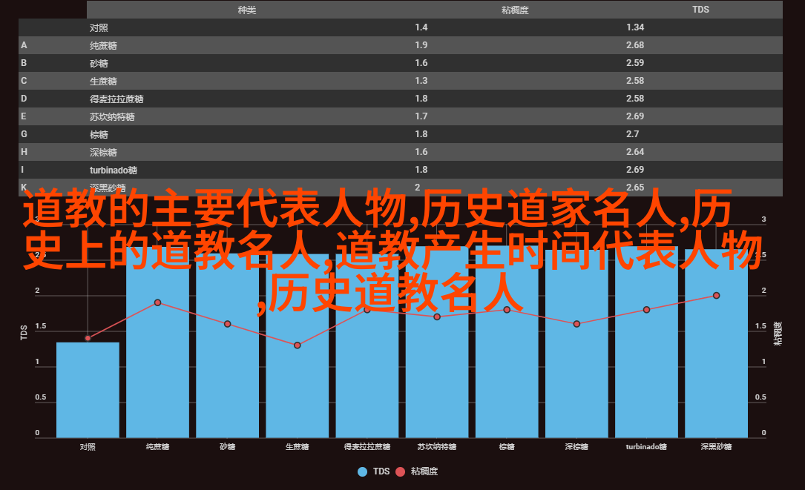
Task: Click row label E in the table
Action: click(x=24, y=116)
